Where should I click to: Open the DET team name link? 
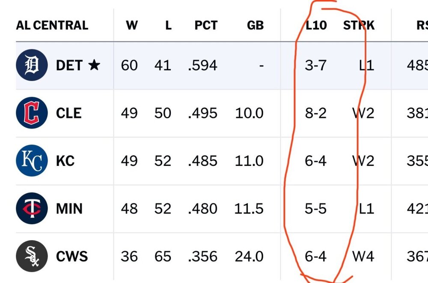click(x=69, y=65)
